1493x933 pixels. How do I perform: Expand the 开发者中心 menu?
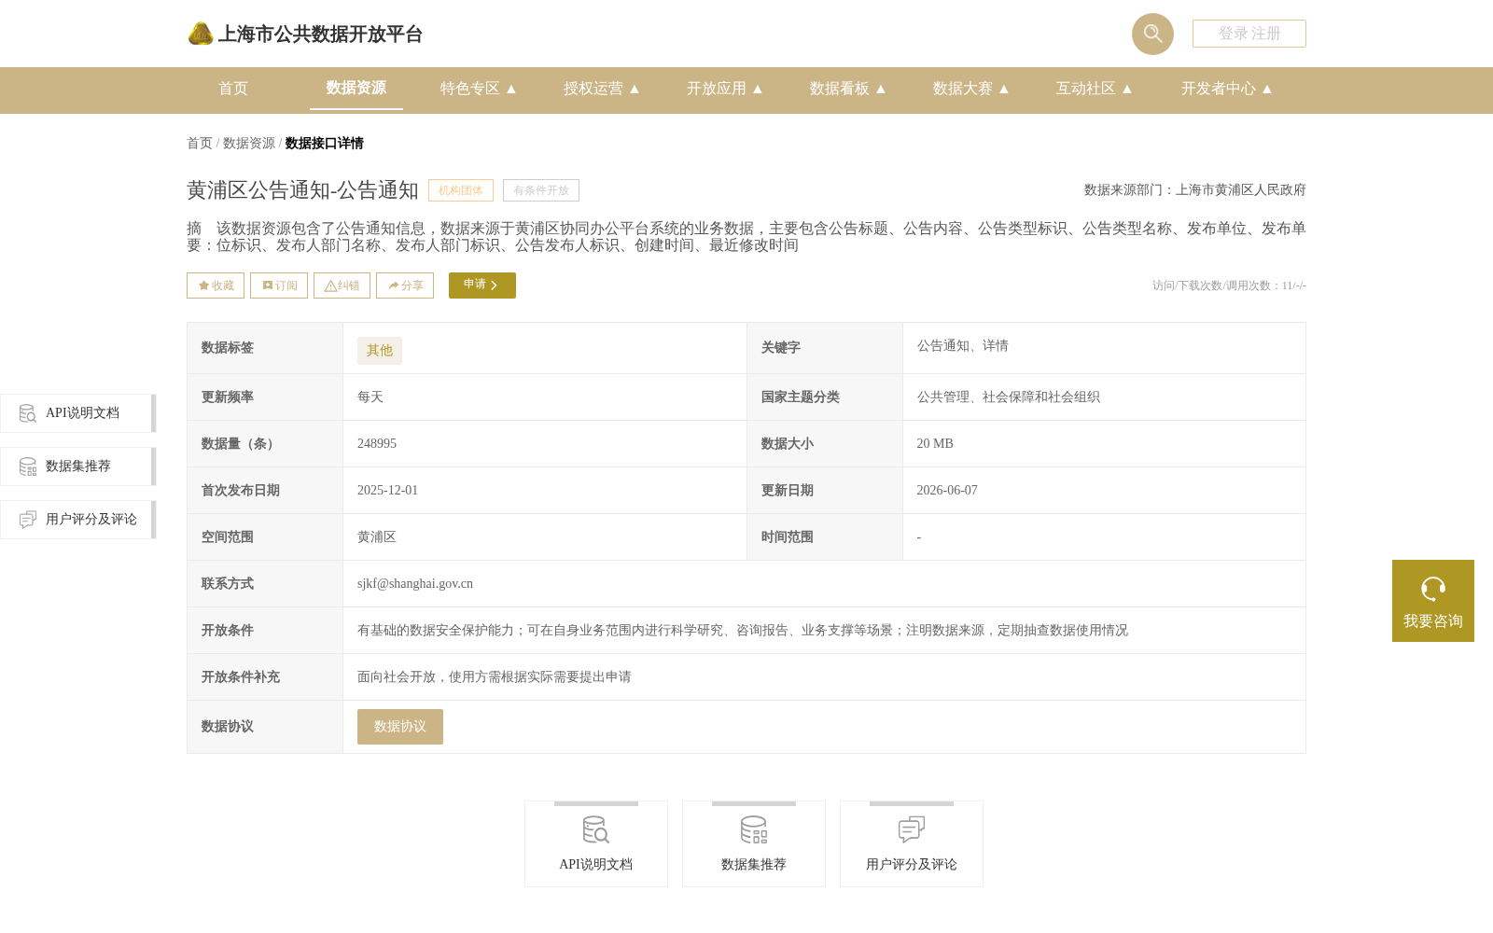[x=1227, y=89]
